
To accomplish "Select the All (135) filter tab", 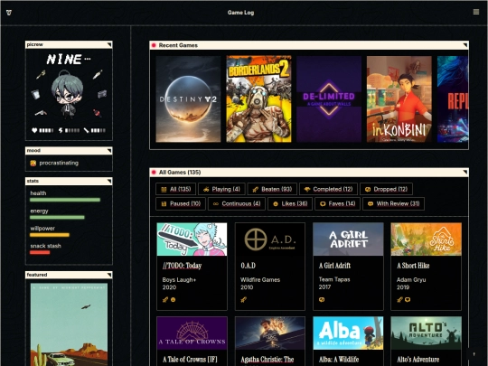I will pos(176,189).
